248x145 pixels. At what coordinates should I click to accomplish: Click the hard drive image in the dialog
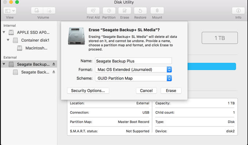click(76, 36)
